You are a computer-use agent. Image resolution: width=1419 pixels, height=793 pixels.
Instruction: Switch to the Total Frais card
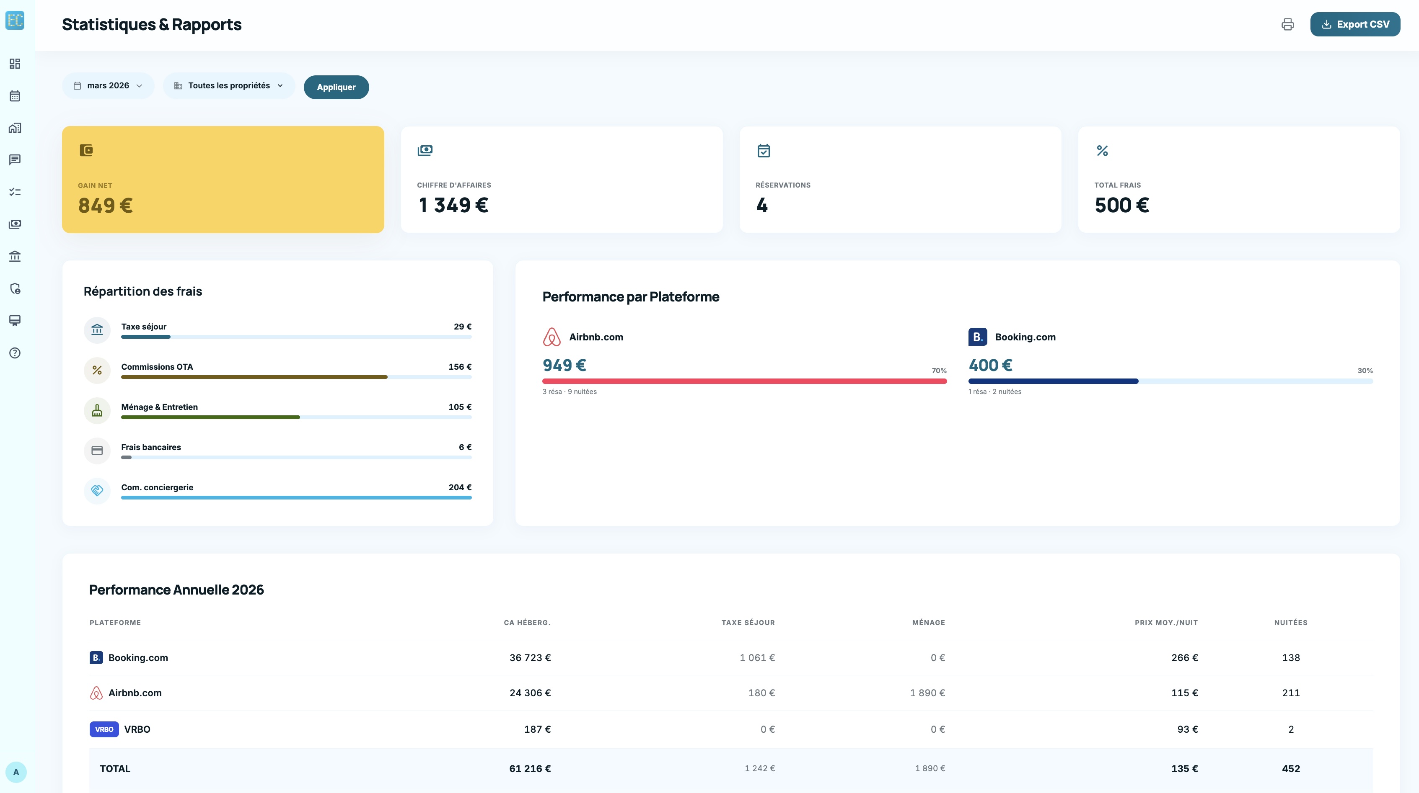coord(1238,180)
